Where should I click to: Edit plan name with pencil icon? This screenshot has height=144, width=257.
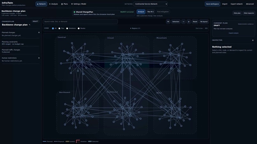click(x=30, y=25)
